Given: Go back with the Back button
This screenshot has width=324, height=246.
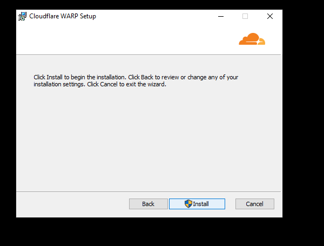Looking at the screenshot, I should [x=148, y=204].
